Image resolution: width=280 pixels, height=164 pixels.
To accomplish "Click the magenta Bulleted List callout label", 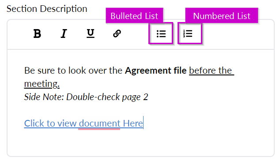I will pos(134,16).
